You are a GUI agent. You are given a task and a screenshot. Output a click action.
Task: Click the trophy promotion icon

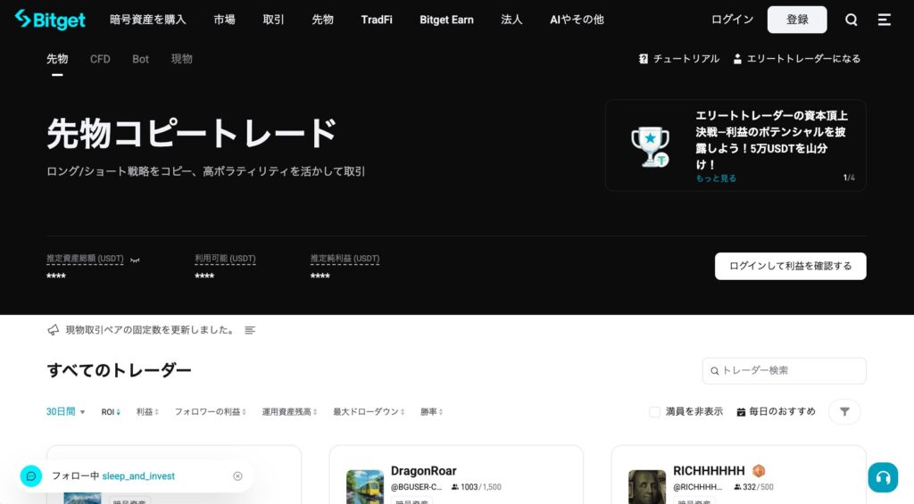coord(650,146)
